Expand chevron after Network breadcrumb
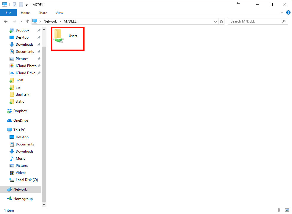Viewport: 292px width, 214px height. pyautogui.click(x=60, y=22)
